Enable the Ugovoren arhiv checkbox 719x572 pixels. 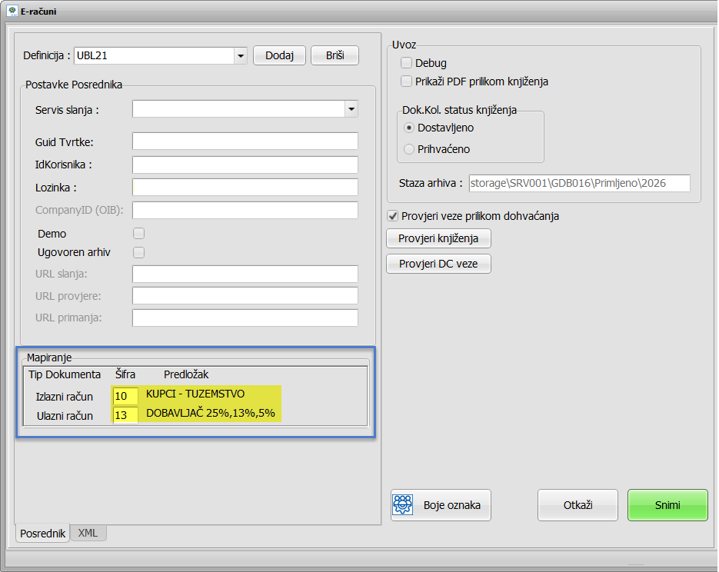139,252
